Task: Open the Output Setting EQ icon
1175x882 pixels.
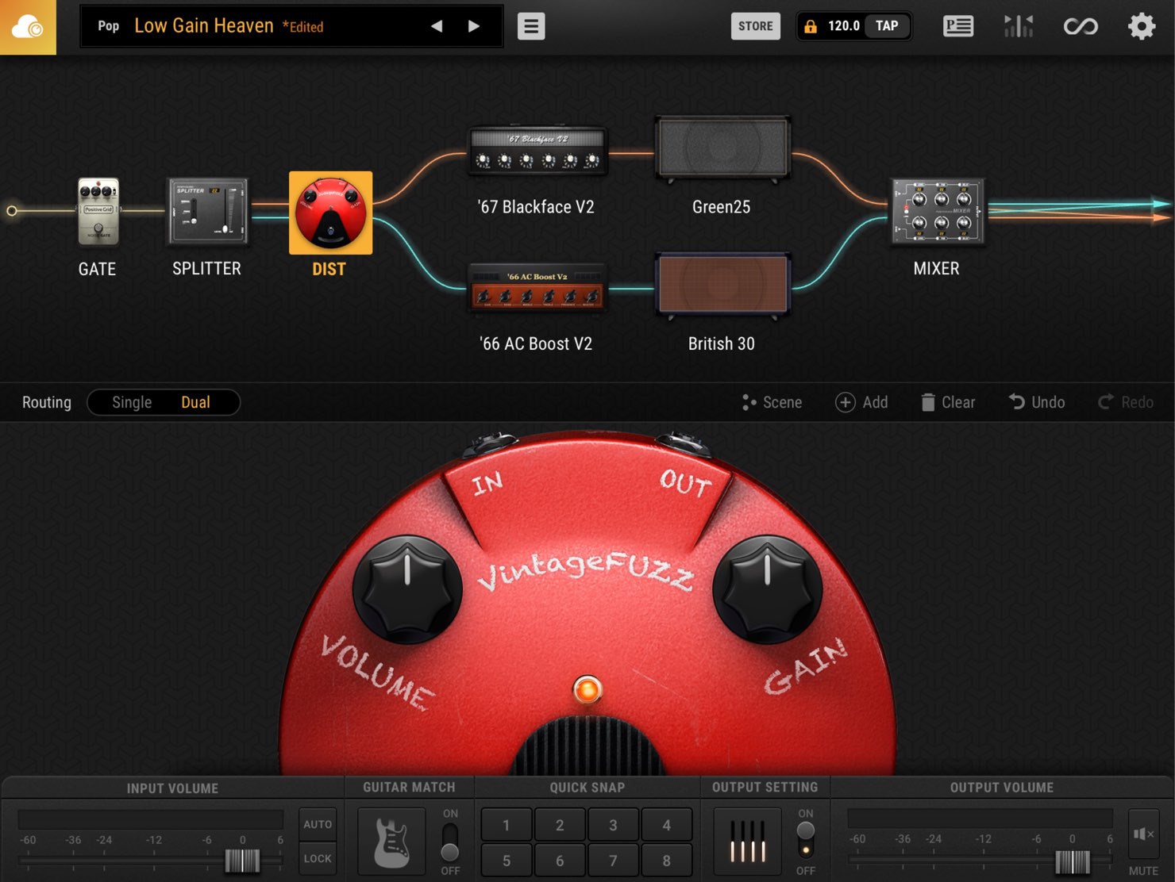Action: click(747, 842)
